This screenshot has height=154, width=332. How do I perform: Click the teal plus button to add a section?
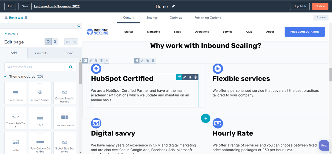[x=206, y=118]
